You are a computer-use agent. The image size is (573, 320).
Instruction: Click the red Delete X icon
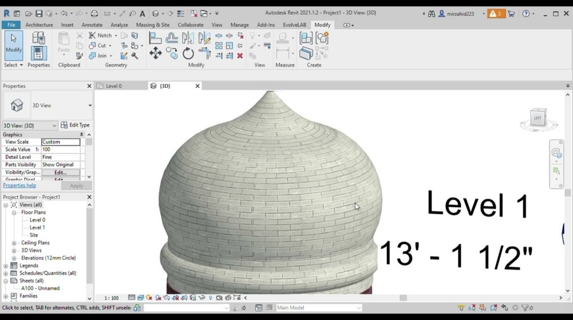click(x=240, y=55)
